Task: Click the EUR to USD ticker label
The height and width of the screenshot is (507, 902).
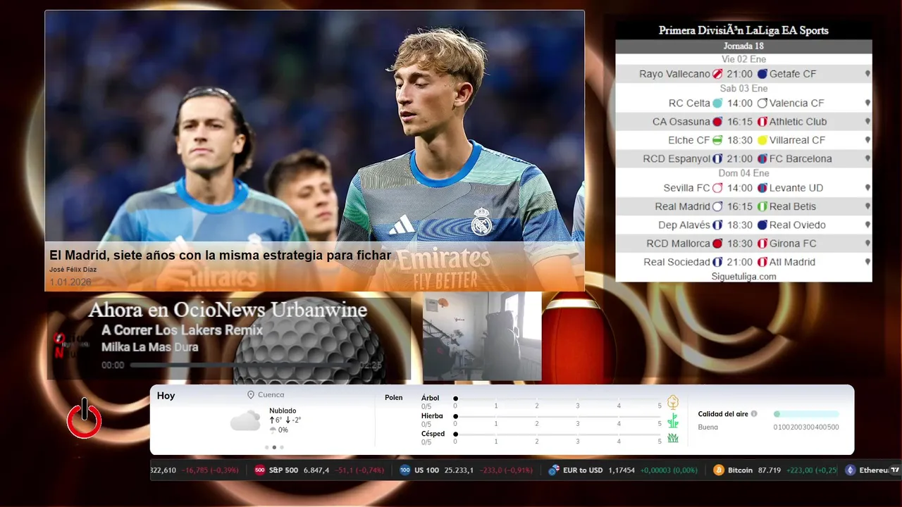Action: click(583, 470)
